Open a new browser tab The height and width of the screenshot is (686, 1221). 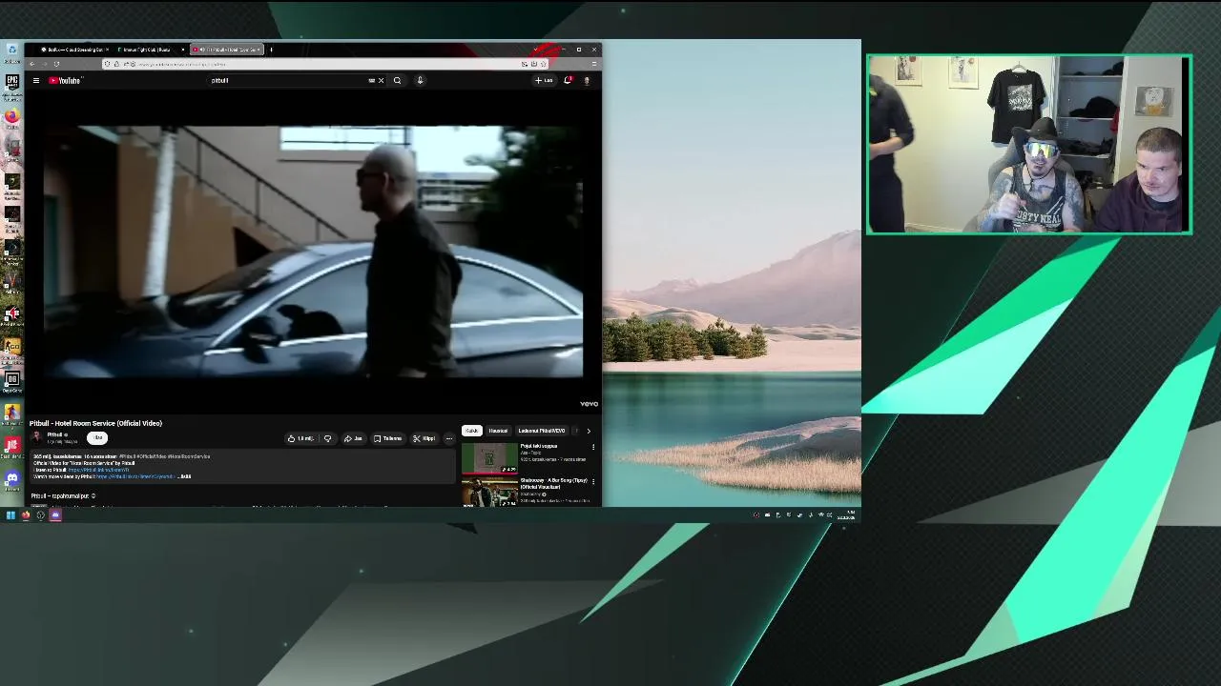click(271, 50)
